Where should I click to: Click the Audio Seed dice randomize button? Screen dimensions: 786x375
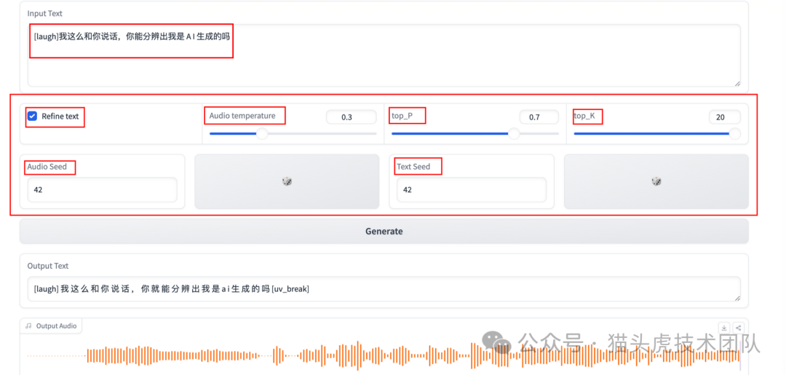287,181
